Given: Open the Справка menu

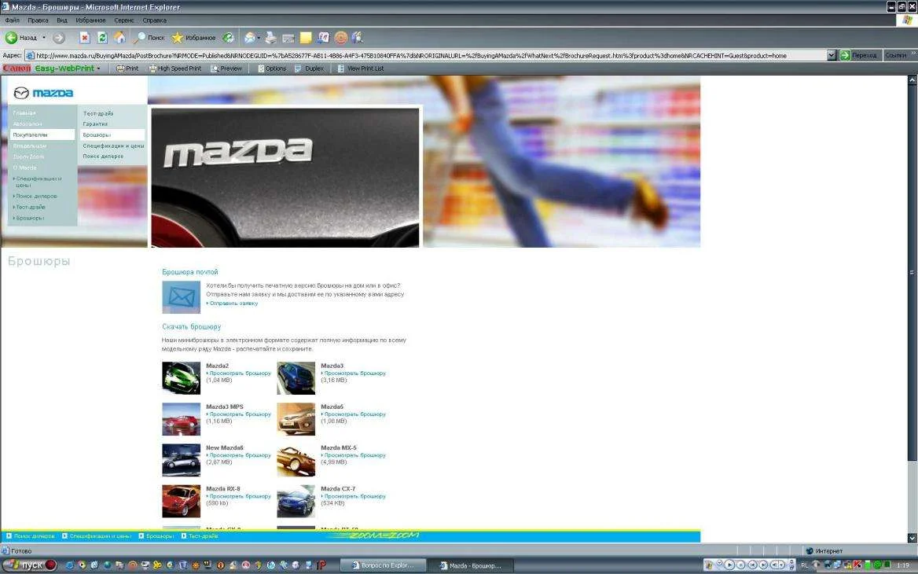Looking at the screenshot, I should pos(155,20).
